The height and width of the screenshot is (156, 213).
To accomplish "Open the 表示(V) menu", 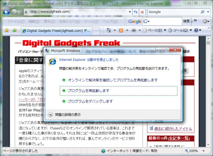I will pyautogui.click(x=49, y=21).
